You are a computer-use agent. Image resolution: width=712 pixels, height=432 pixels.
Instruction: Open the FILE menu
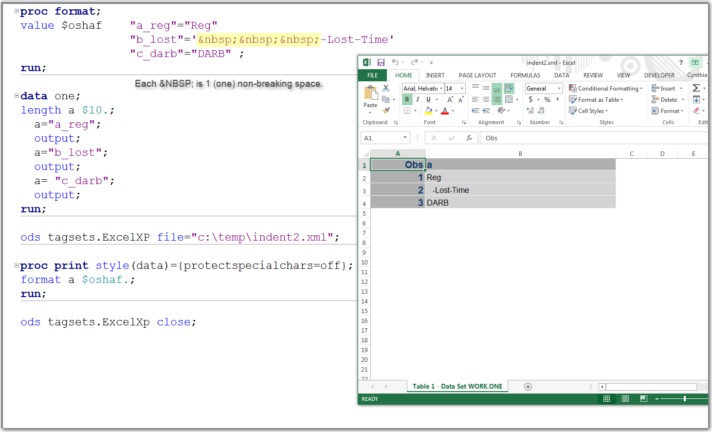[372, 75]
